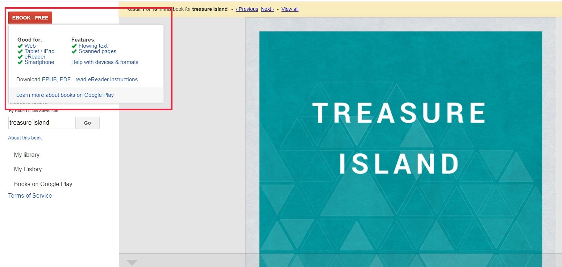The width and height of the screenshot is (562, 267).
Task: Open Learn more about books on Google Play
Action: [x=65, y=95]
